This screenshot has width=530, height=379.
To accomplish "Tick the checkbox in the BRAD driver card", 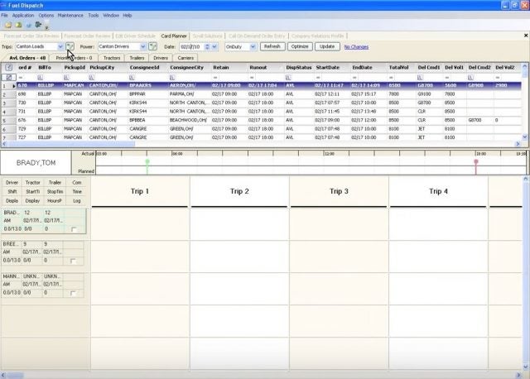I will click(74, 229).
